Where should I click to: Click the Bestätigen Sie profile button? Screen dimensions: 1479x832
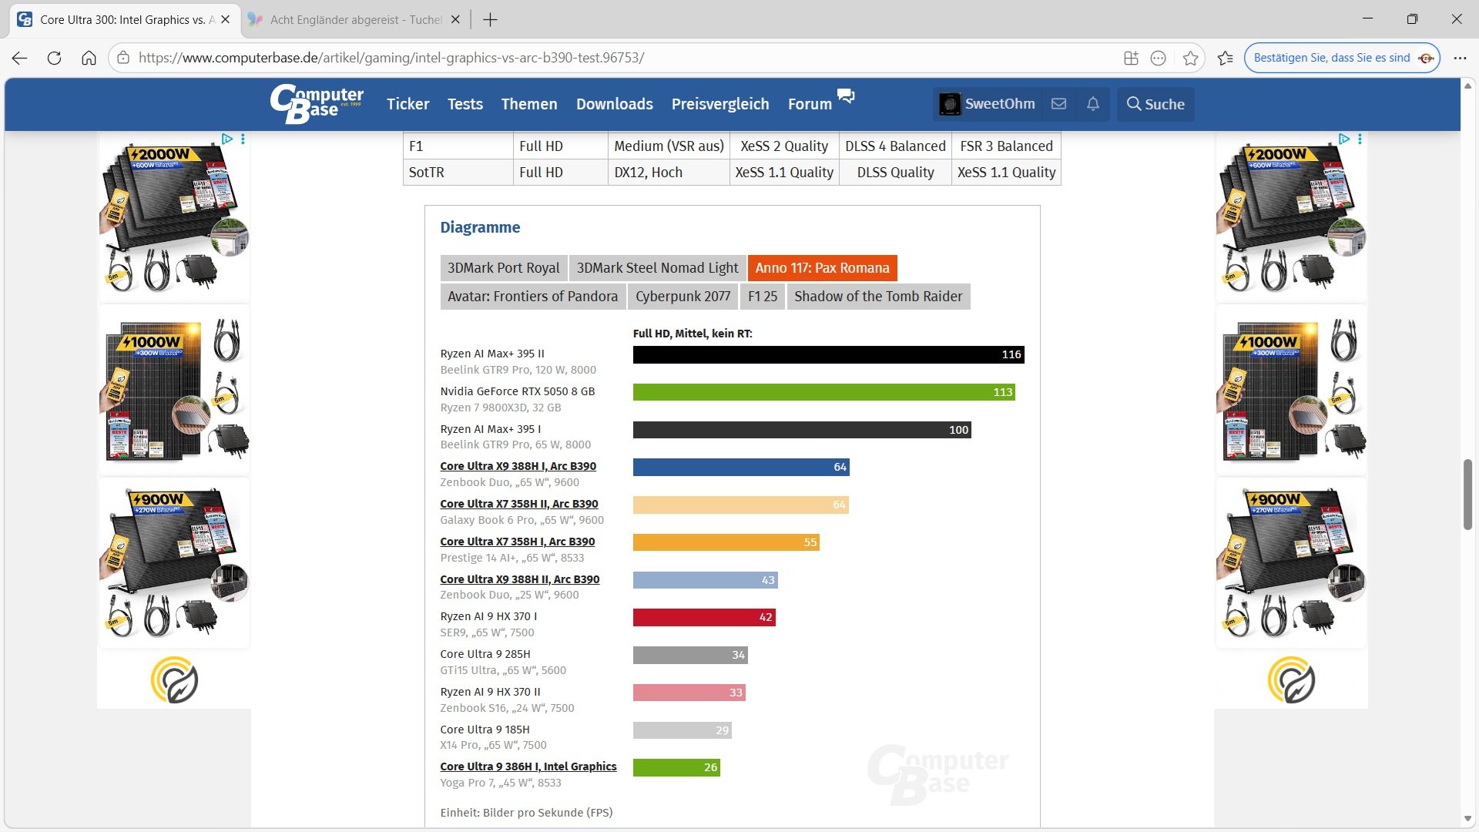(x=1342, y=58)
